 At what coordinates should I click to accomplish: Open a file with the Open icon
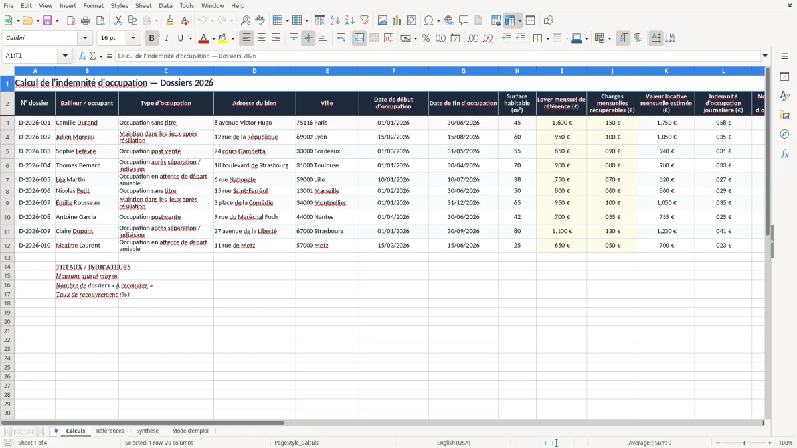click(27, 21)
